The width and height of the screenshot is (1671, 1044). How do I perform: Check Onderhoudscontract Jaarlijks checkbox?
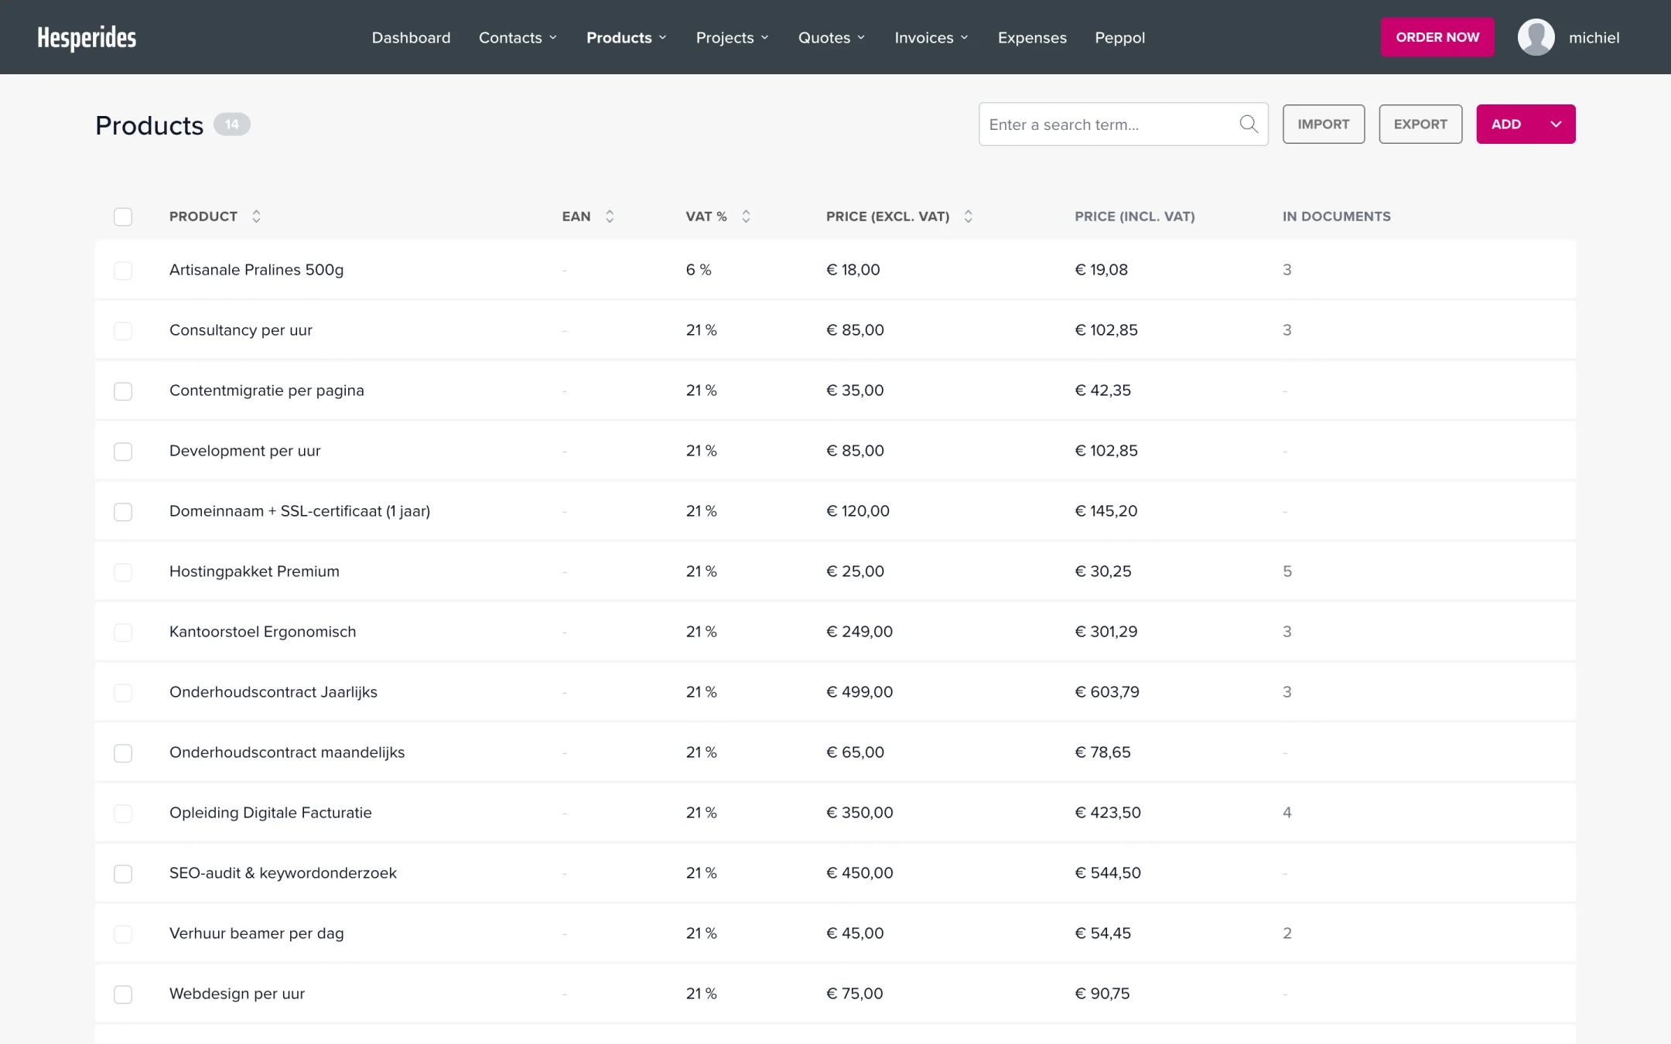pos(123,692)
